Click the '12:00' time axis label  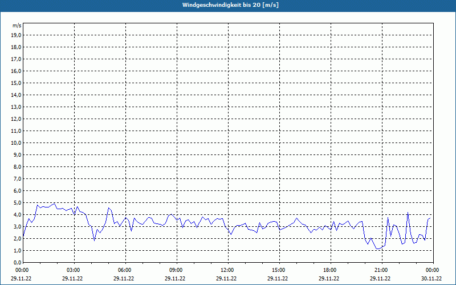click(228, 270)
